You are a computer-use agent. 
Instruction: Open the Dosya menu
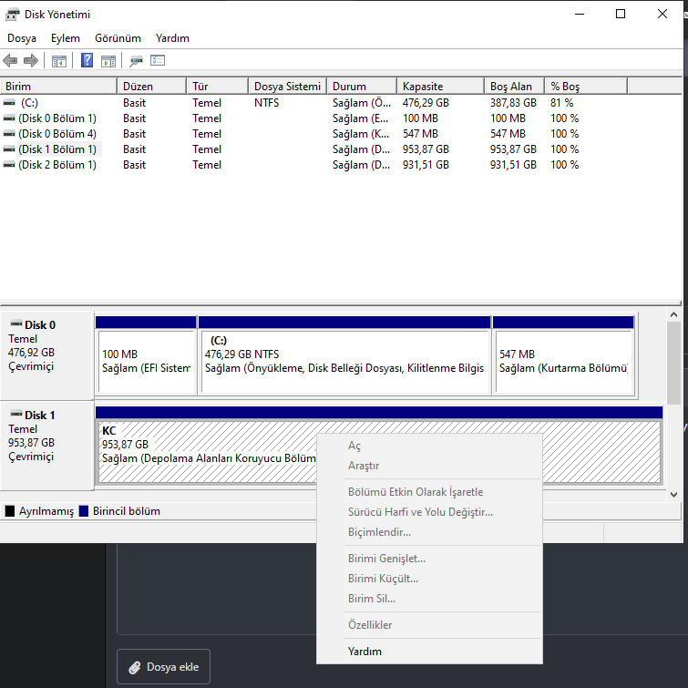[22, 38]
